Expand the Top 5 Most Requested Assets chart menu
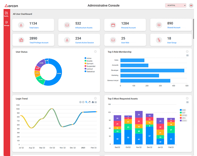 [x=187, y=102]
